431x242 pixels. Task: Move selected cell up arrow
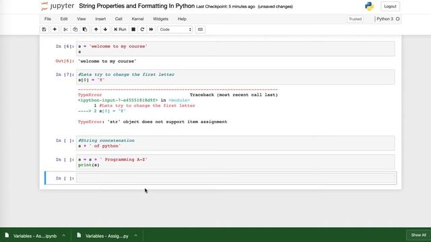(x=96, y=30)
